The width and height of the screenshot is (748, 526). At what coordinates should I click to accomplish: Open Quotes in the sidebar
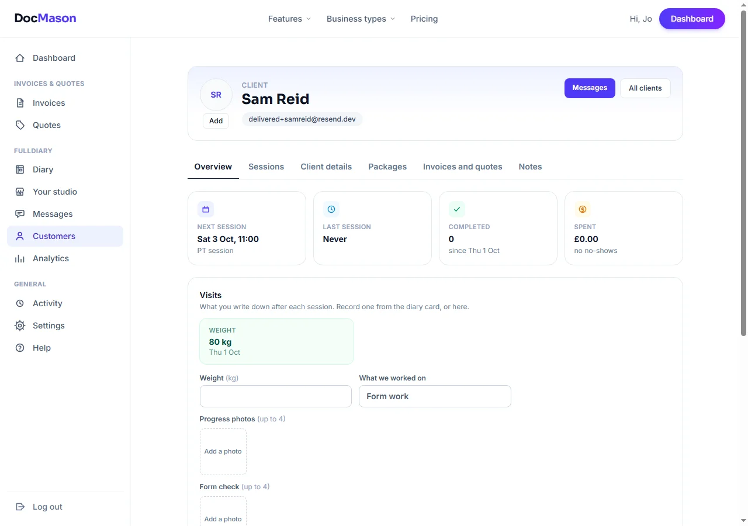pyautogui.click(x=65, y=125)
